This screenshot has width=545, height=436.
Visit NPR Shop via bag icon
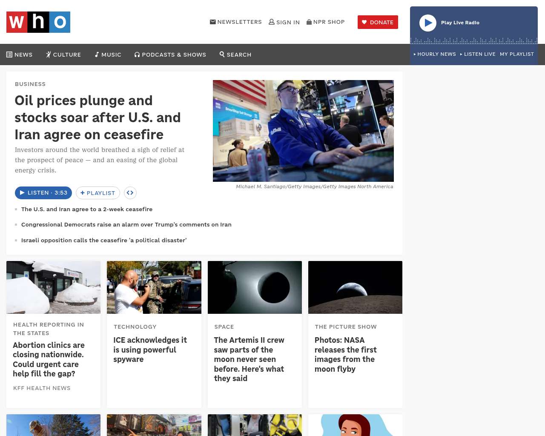pyautogui.click(x=309, y=22)
